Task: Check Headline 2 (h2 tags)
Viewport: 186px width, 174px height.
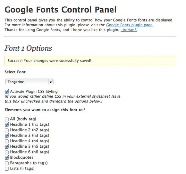Action: (7, 130)
